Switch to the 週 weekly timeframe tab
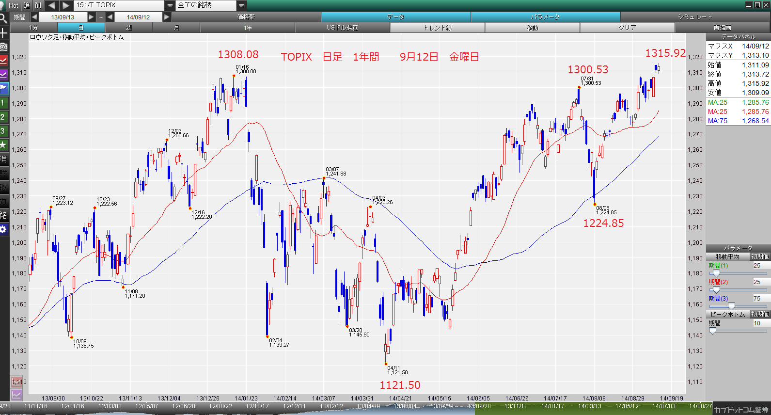The image size is (771, 415). (128, 28)
